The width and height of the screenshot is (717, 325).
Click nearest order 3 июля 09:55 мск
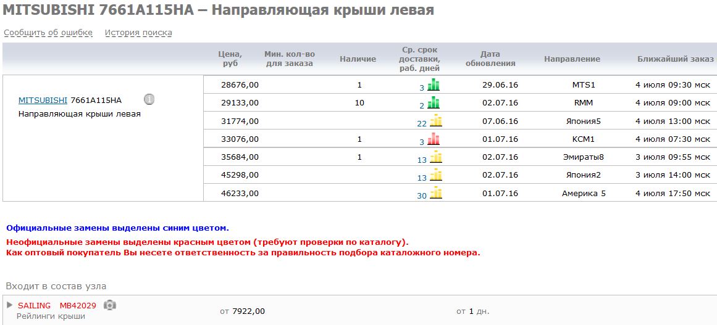tap(673, 157)
